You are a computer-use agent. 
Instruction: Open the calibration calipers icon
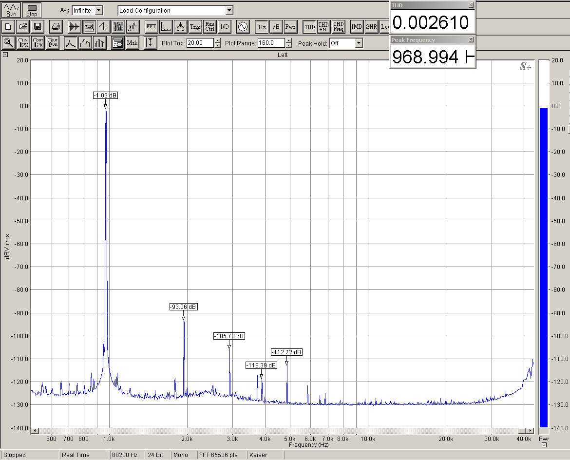coord(181,26)
